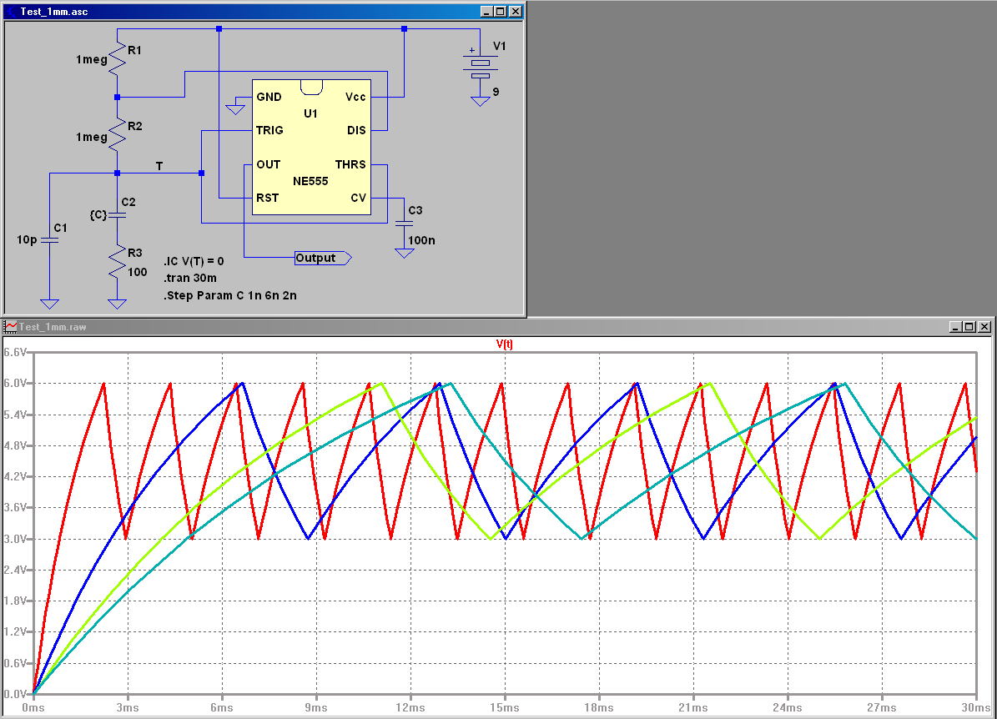Maximize the Test_1mm.raw waveform window
This screenshot has width=997, height=719.
click(969, 327)
